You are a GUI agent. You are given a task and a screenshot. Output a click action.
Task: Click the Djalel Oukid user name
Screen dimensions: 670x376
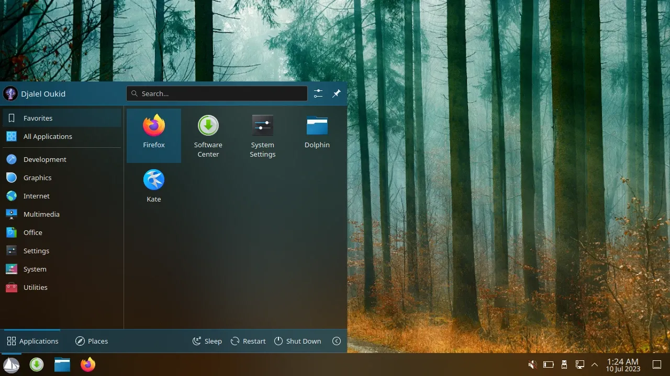[43, 94]
